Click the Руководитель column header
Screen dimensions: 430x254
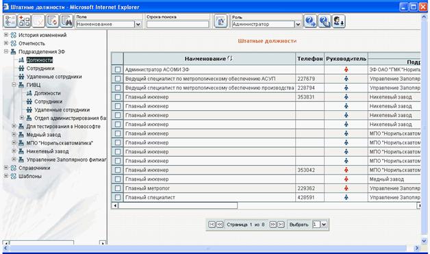[x=346, y=59]
